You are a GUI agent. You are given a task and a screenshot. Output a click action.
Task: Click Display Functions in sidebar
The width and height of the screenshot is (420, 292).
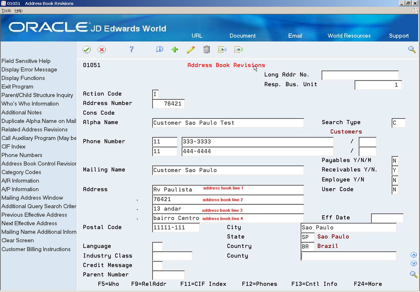click(x=23, y=78)
